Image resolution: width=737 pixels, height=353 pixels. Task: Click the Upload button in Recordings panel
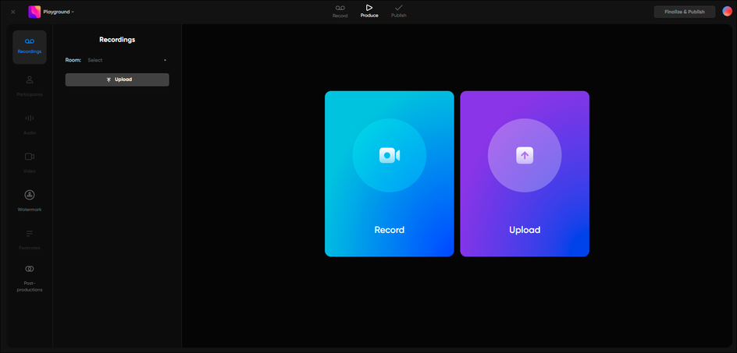tap(117, 79)
